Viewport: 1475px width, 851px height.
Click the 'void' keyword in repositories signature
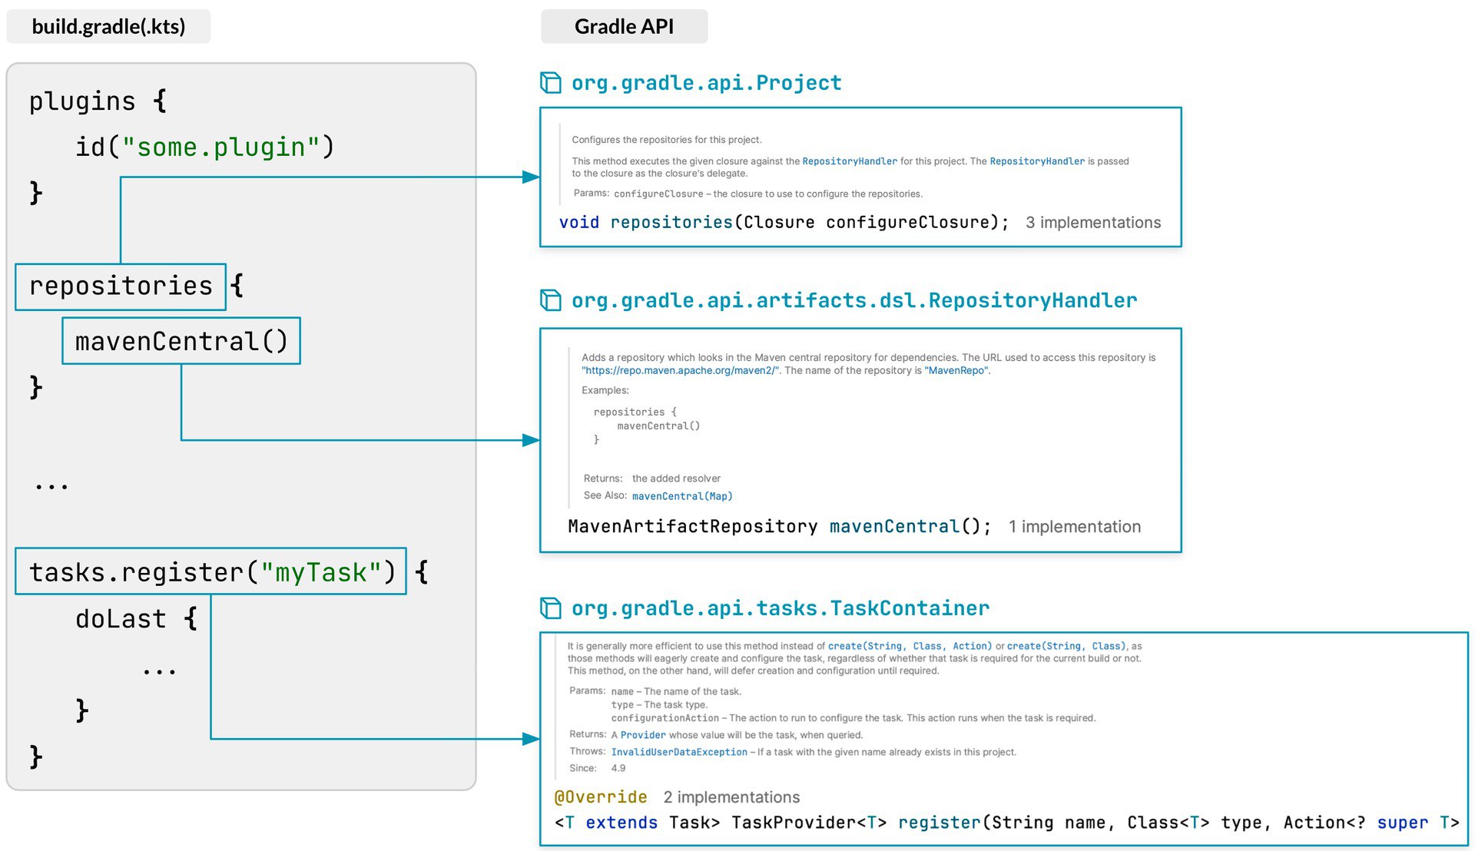(x=578, y=223)
